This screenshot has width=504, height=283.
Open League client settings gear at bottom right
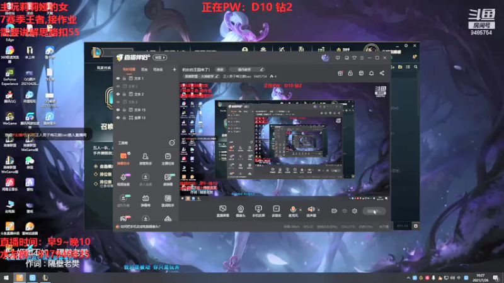point(416,226)
